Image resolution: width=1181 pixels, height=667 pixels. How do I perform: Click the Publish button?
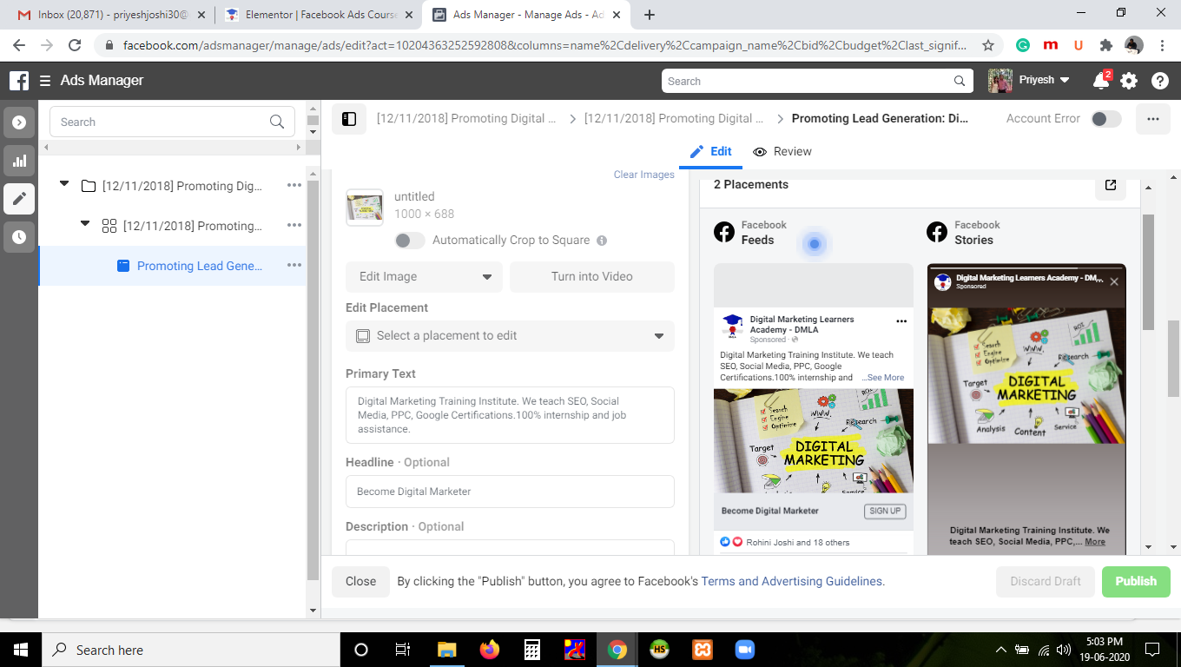1136,582
